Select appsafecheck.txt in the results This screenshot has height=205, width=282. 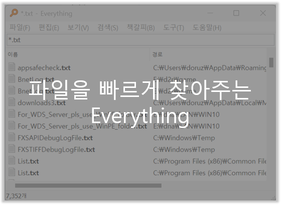[44, 68]
